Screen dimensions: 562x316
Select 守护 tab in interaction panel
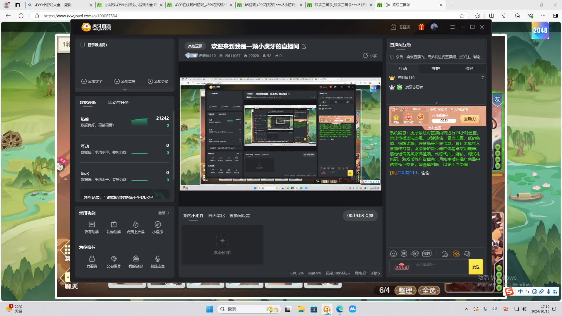(436, 68)
